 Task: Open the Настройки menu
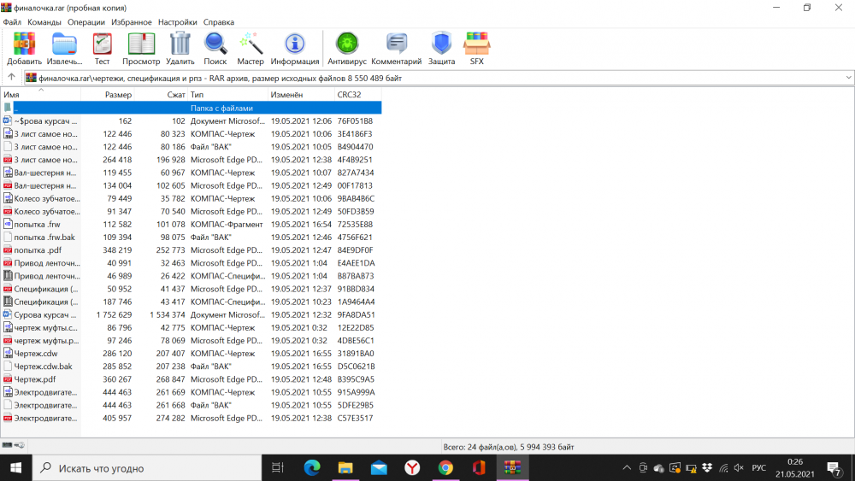tap(179, 21)
